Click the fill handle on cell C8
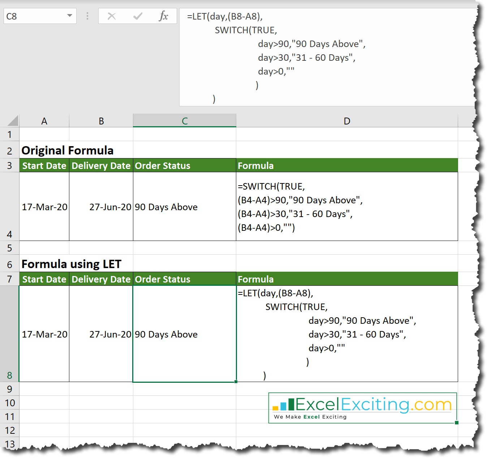 [236, 381]
